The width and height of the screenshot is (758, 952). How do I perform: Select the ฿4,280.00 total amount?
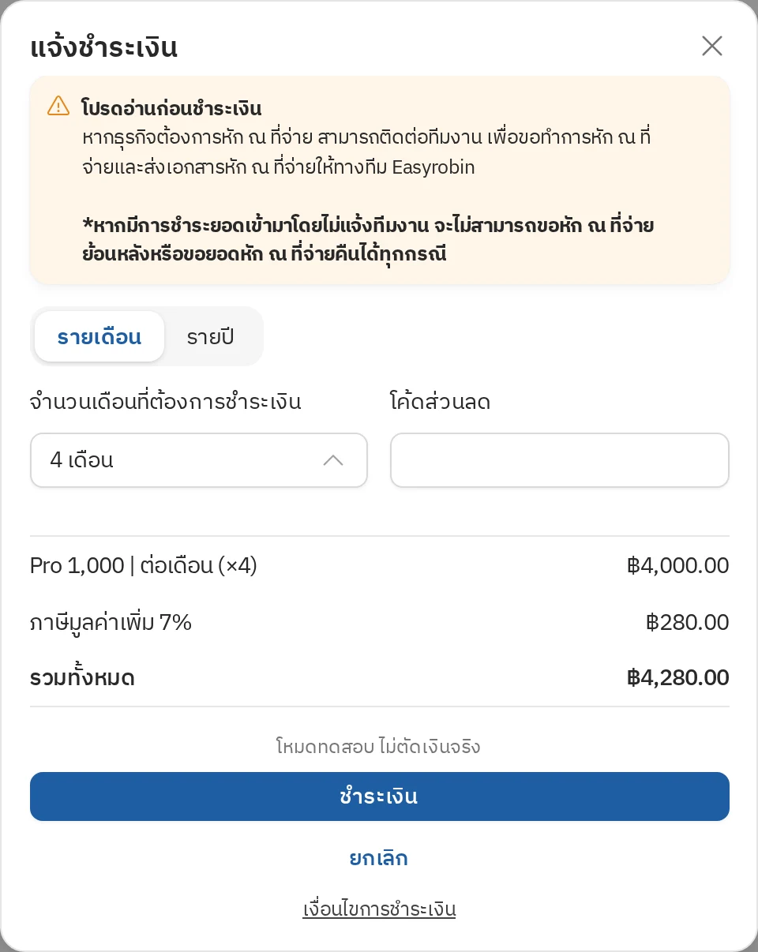pos(678,678)
